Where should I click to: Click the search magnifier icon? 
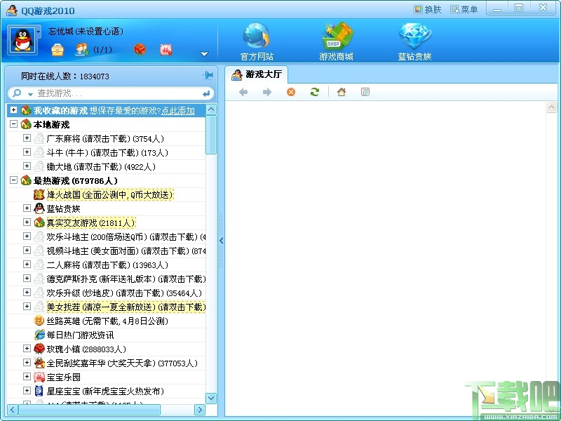(16, 93)
